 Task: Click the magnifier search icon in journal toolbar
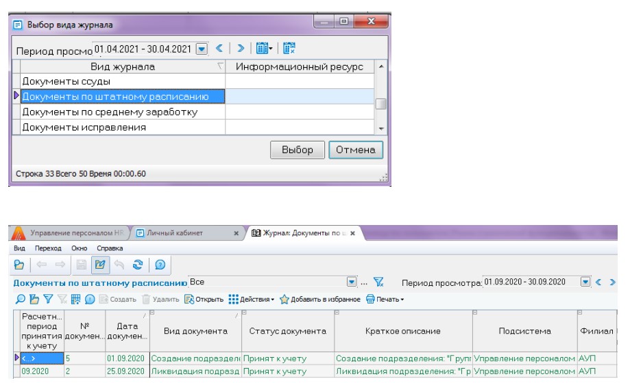coord(20,299)
